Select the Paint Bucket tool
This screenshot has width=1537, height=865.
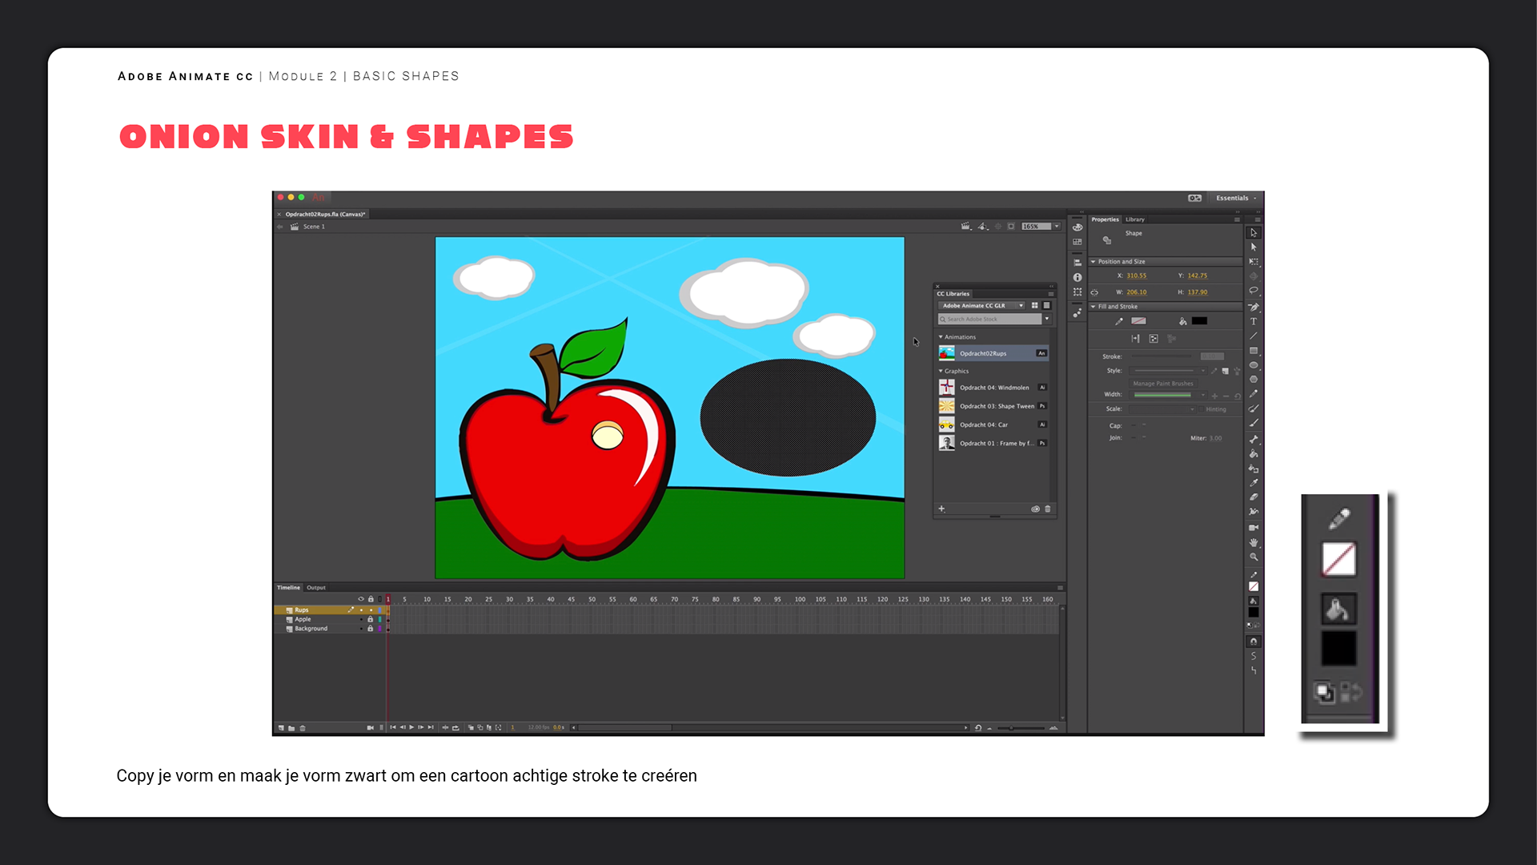[x=1254, y=454]
